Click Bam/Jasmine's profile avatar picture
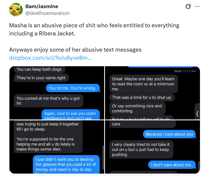Viewport: 204px width, 176px height. point(15,10)
